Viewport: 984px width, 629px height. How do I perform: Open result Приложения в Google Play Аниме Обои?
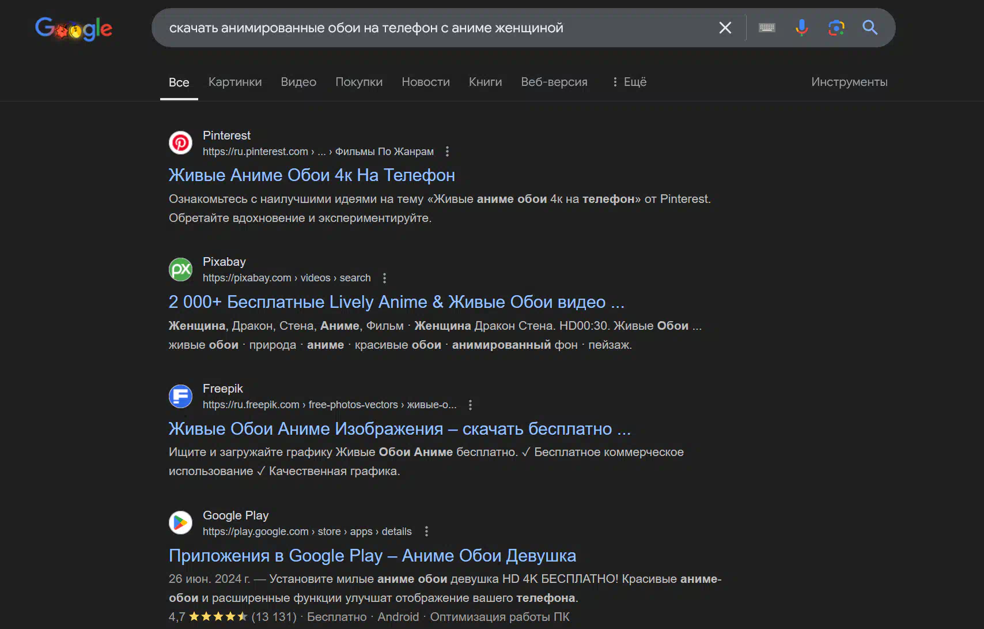(x=372, y=556)
